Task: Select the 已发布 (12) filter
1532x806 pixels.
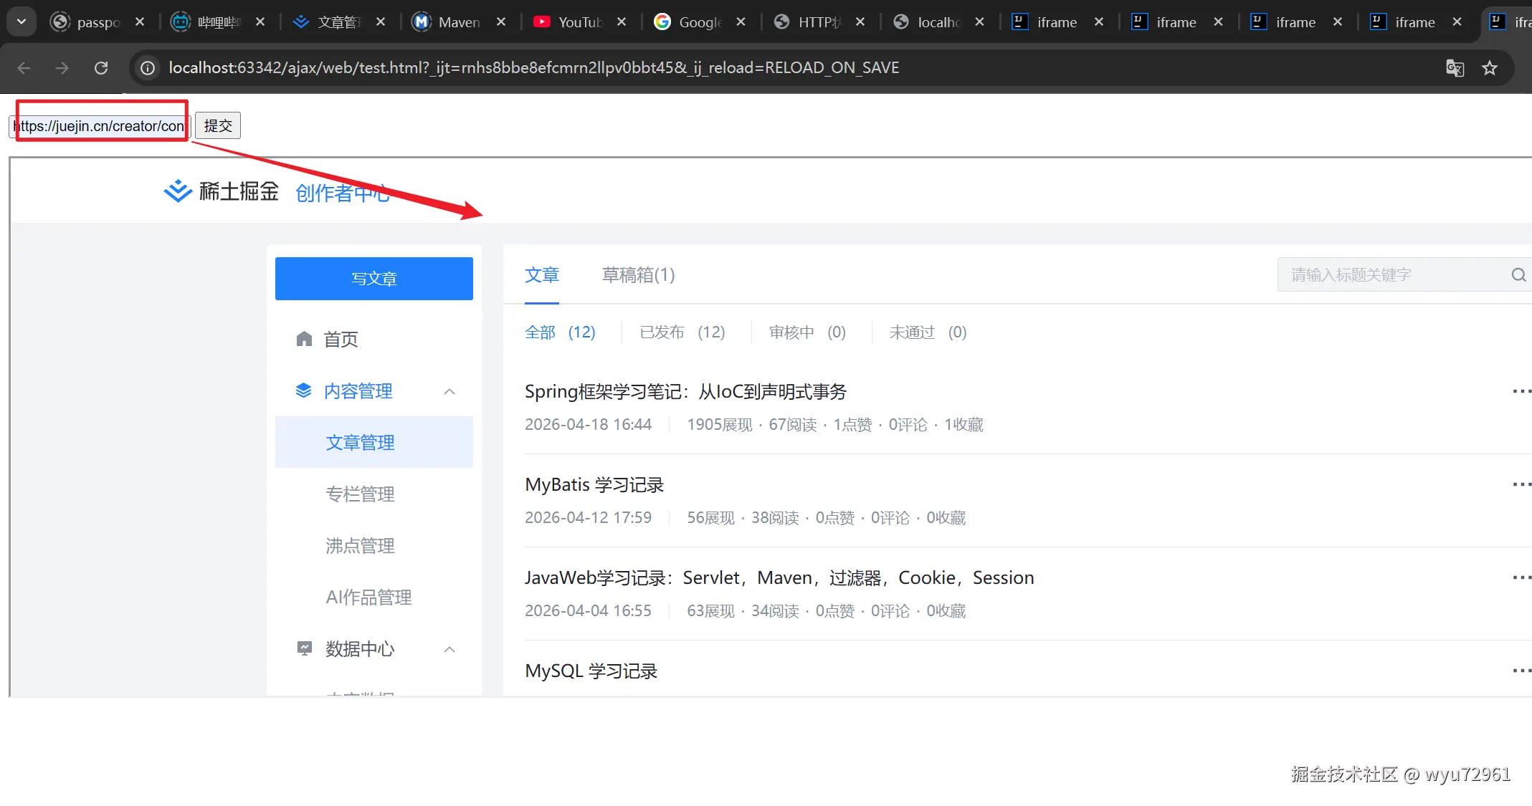Action: [x=682, y=332]
